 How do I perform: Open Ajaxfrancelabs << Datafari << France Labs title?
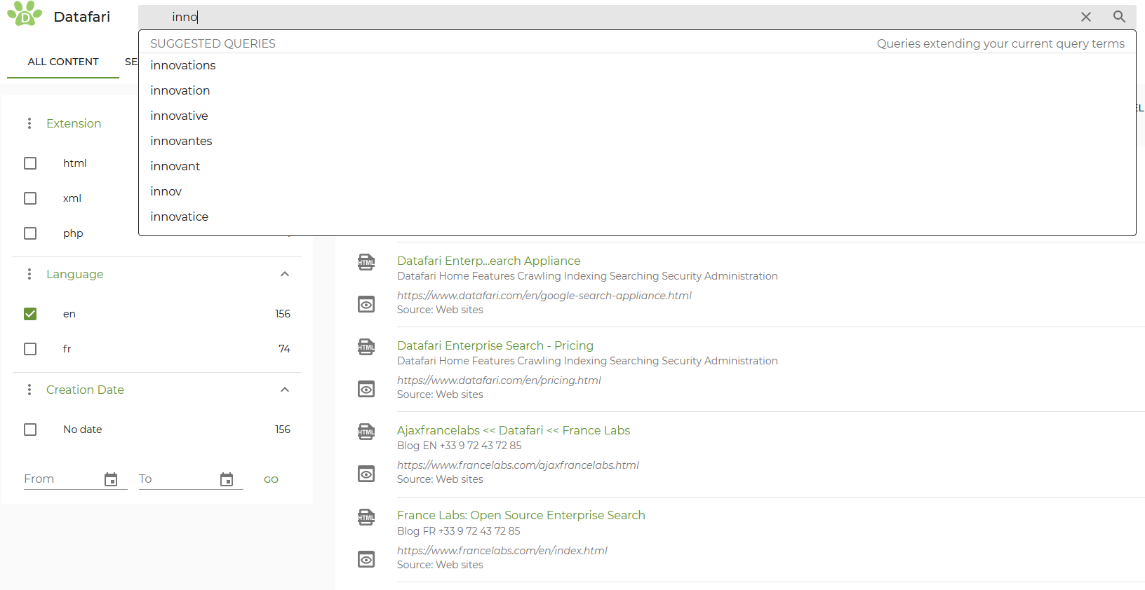(x=514, y=430)
